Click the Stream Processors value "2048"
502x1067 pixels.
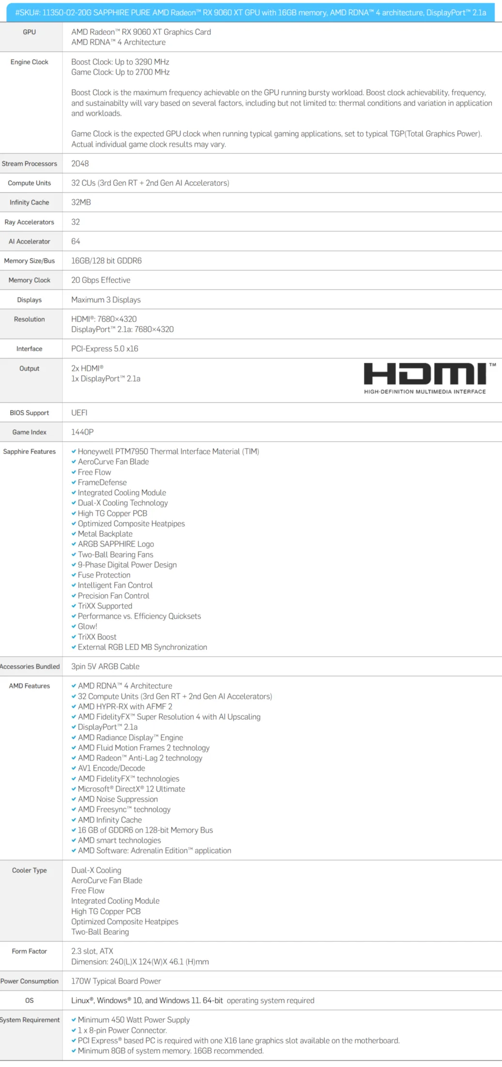[x=80, y=164]
